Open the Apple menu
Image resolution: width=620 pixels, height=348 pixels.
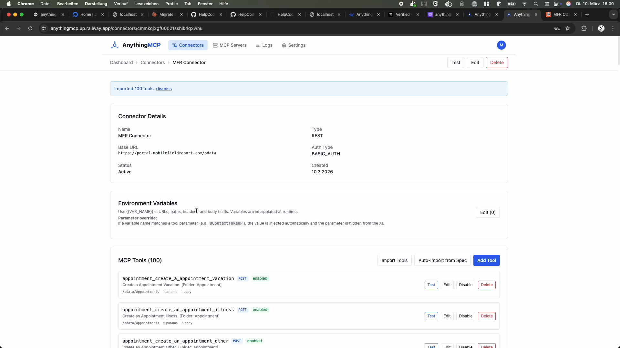point(9,4)
